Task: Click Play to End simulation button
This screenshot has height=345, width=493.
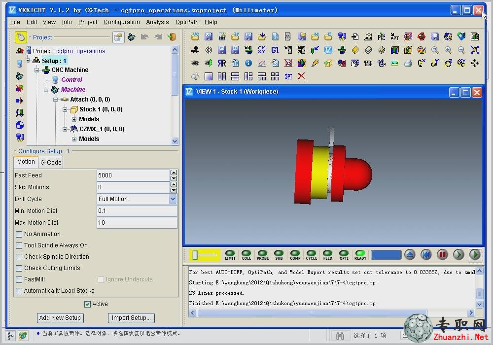Action: [x=475, y=254]
